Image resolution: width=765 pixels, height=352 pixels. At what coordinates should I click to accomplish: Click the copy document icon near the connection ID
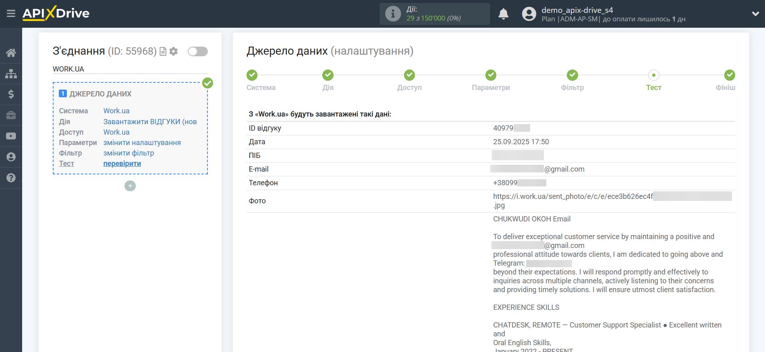[163, 51]
